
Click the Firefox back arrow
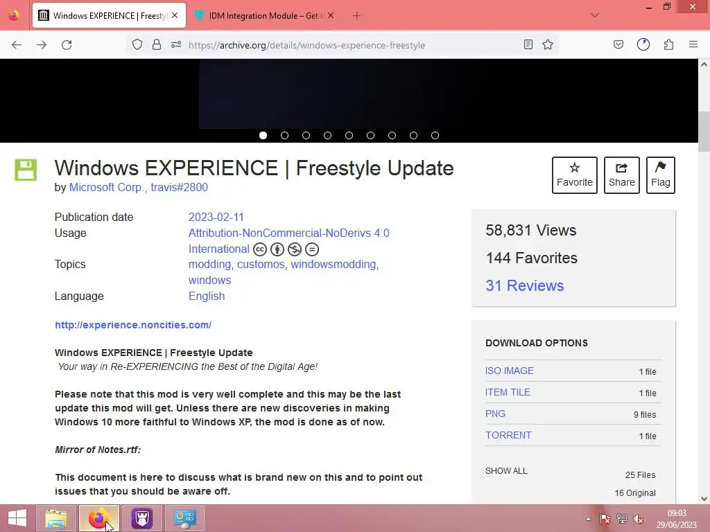(x=17, y=45)
